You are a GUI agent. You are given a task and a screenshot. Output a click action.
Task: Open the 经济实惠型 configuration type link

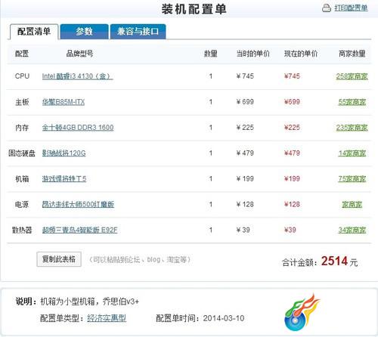pos(107,318)
